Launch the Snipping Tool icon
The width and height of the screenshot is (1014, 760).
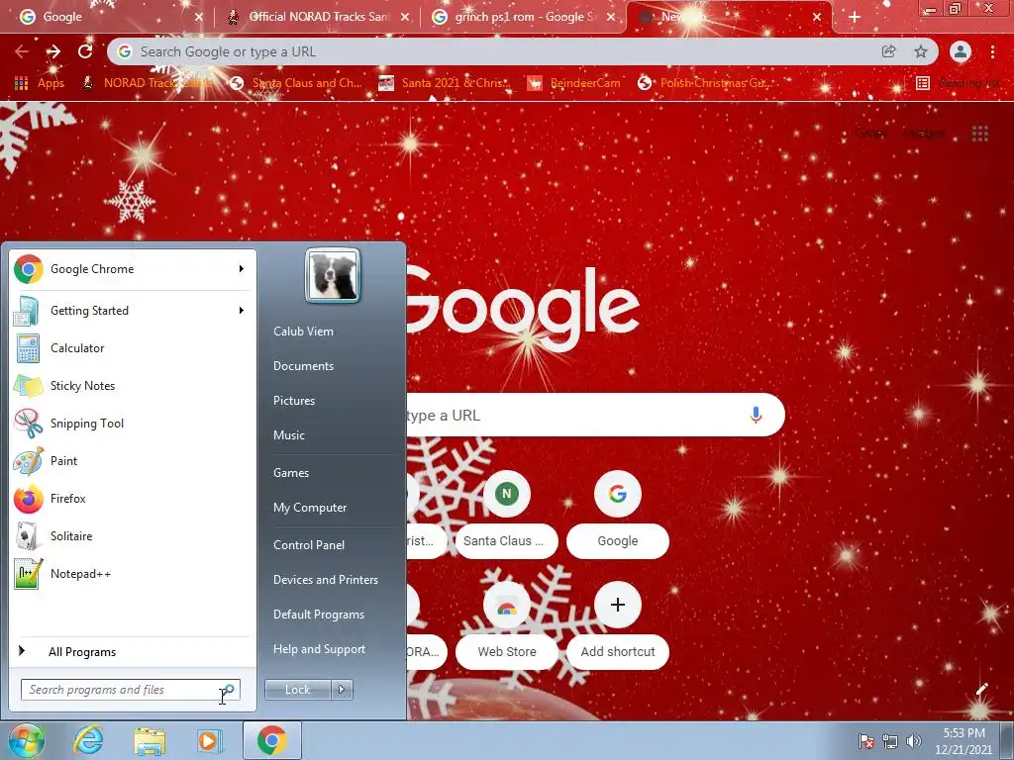point(29,424)
